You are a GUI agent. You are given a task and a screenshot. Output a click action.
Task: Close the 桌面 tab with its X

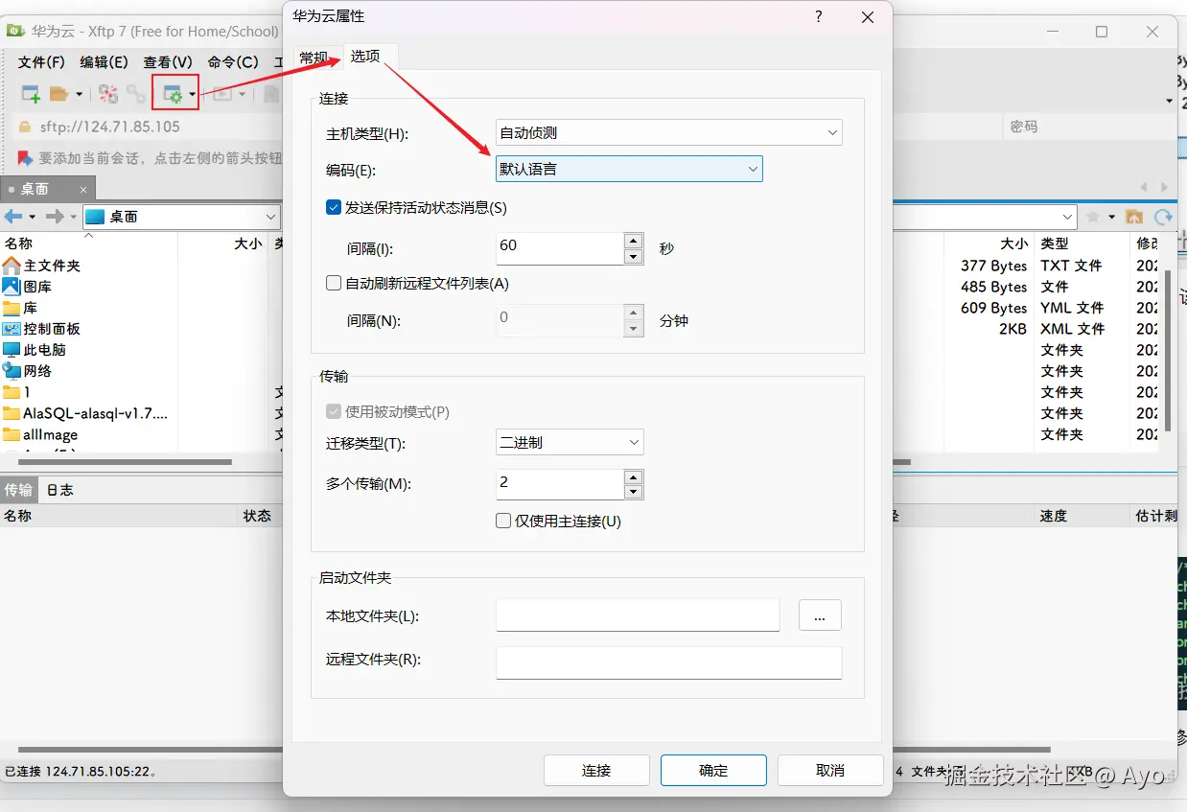(83, 190)
